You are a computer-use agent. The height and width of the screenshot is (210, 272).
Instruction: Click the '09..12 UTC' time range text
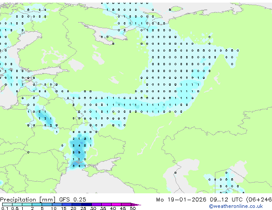point(226,200)
